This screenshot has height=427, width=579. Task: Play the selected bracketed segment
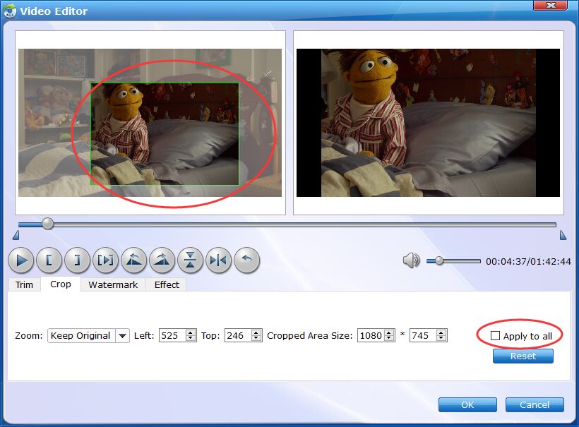[106, 260]
